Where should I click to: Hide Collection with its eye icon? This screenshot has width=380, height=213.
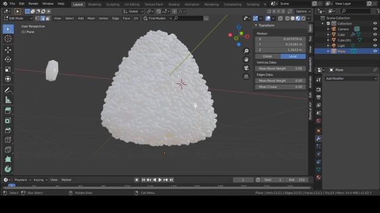375,24
